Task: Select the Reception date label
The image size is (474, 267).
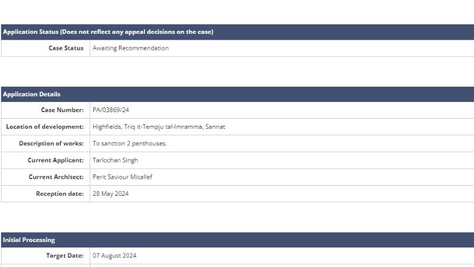Action: tap(60, 193)
